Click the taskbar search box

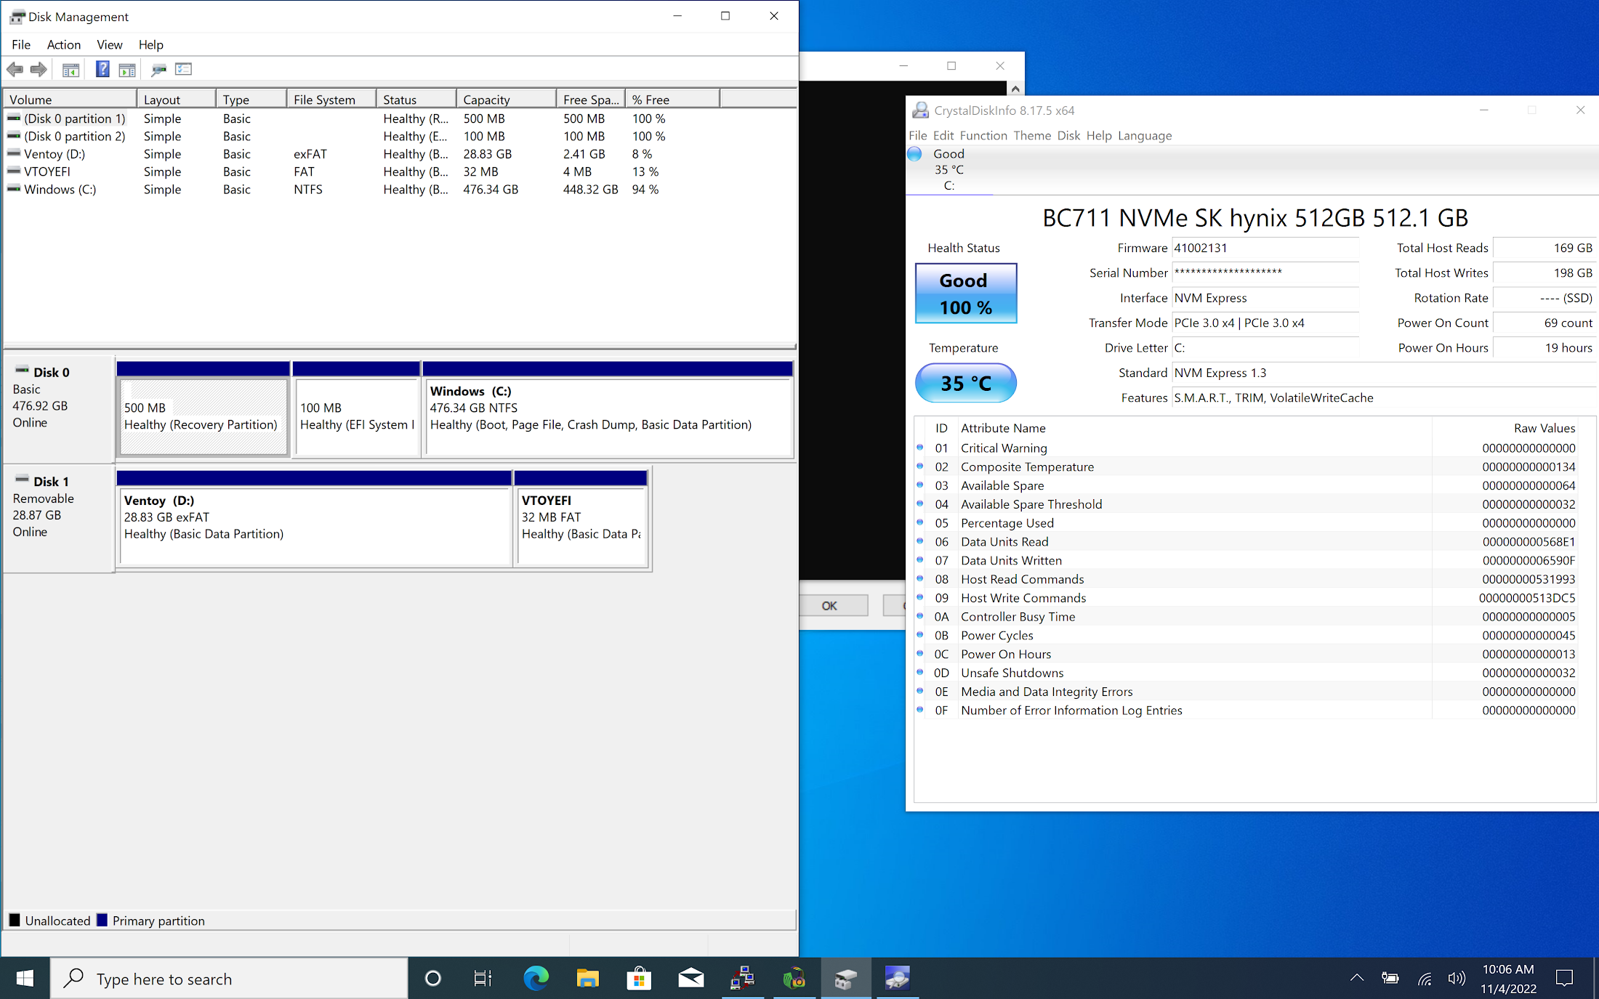(x=229, y=979)
